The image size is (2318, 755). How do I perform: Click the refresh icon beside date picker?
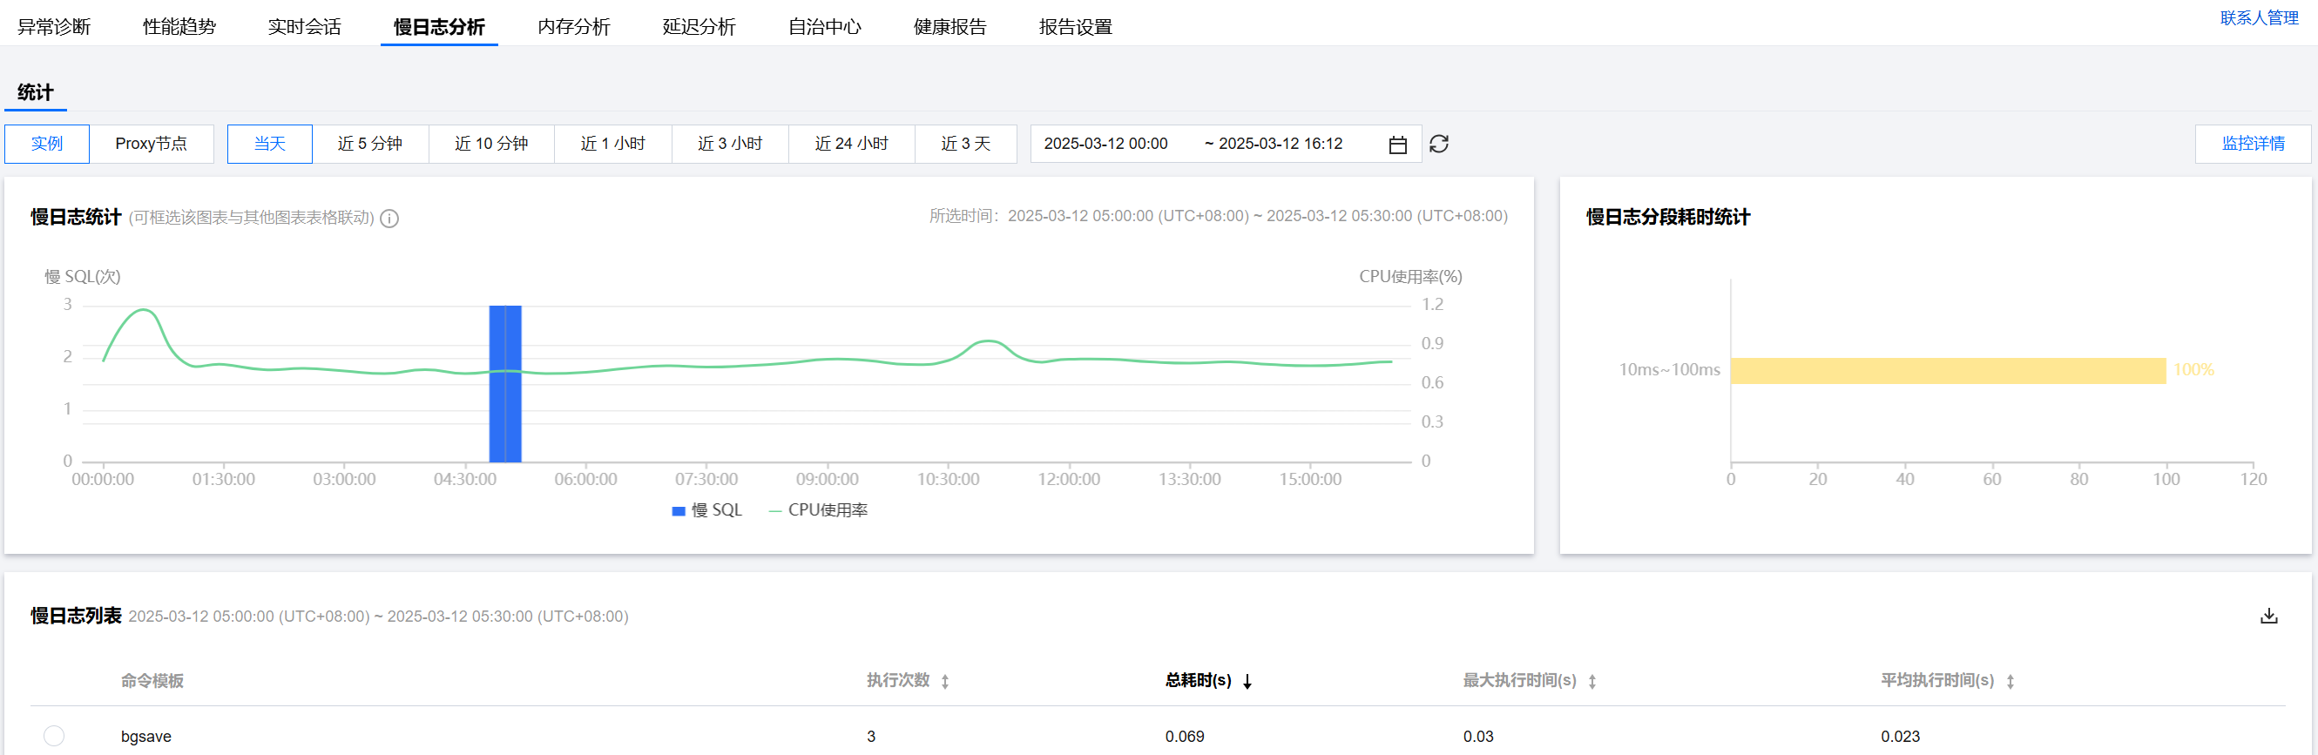pyautogui.click(x=1438, y=144)
